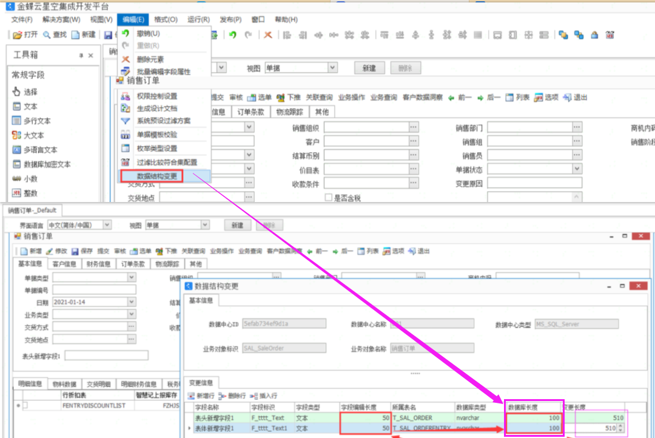Click 修改 in the lower sales order toolbar
Screen dimensions: 655x438
click(56, 251)
